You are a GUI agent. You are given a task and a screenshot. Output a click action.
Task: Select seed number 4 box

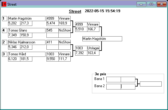click(4, 30)
